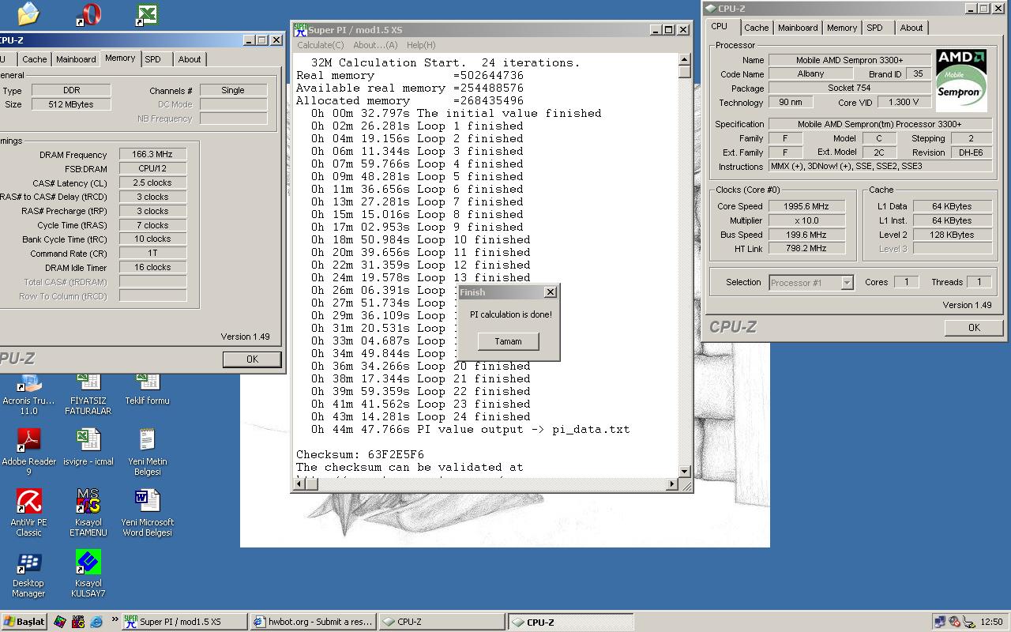The height and width of the screenshot is (632, 1011).
Task: Switch to hwbot.org browser taskbar button
Action: pyautogui.click(x=313, y=622)
